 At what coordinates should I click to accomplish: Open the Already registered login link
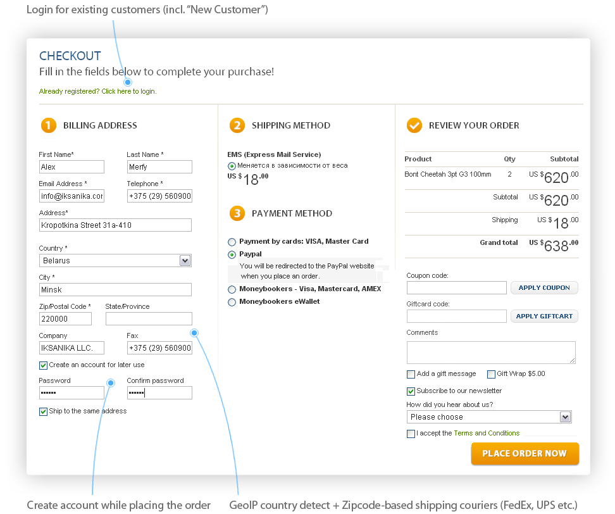pos(97,91)
